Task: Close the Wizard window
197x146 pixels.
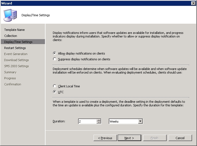Action: 193,3
